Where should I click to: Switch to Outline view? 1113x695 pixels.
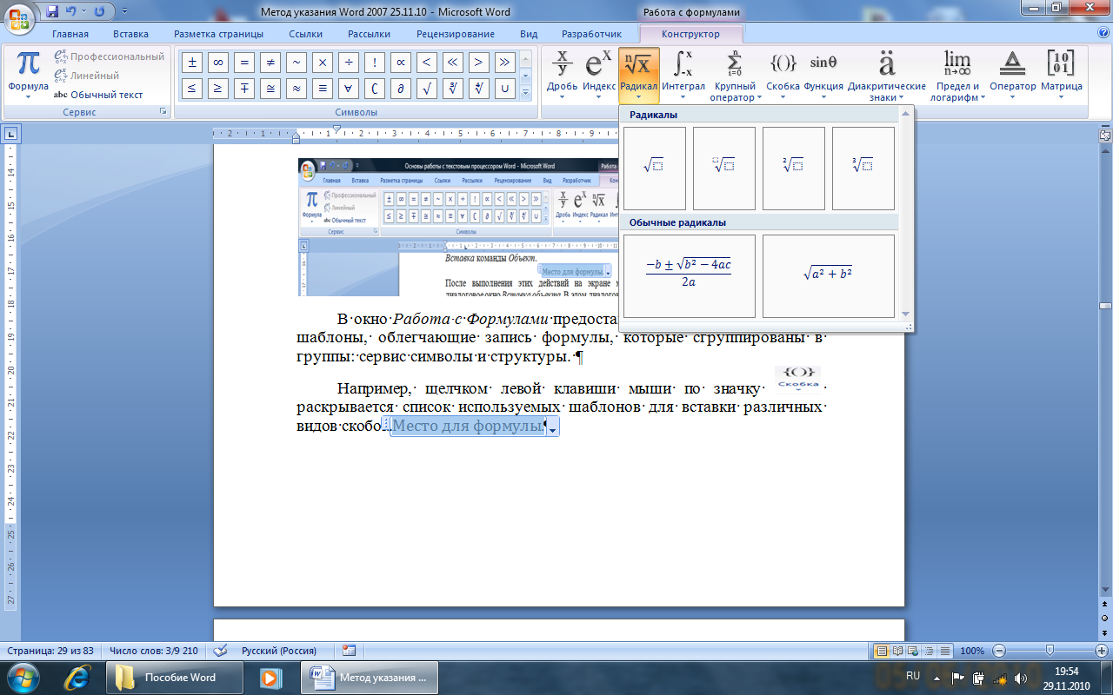(x=929, y=651)
